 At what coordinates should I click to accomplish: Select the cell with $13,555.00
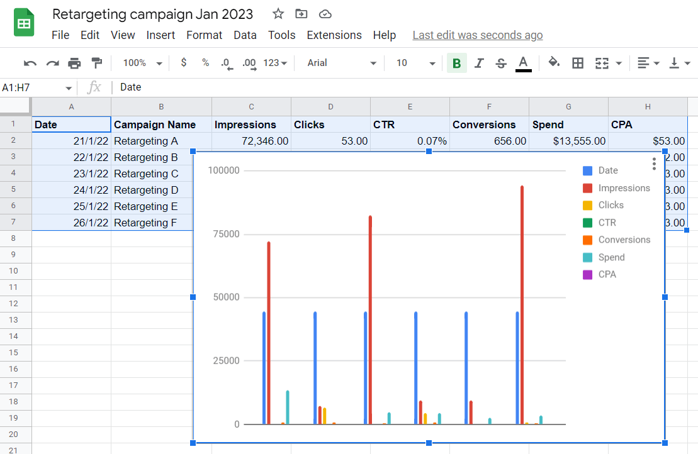tap(568, 141)
